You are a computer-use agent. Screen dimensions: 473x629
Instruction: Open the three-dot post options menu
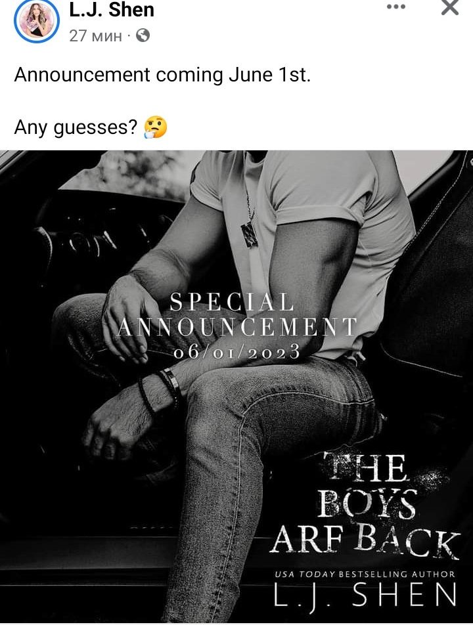396,7
